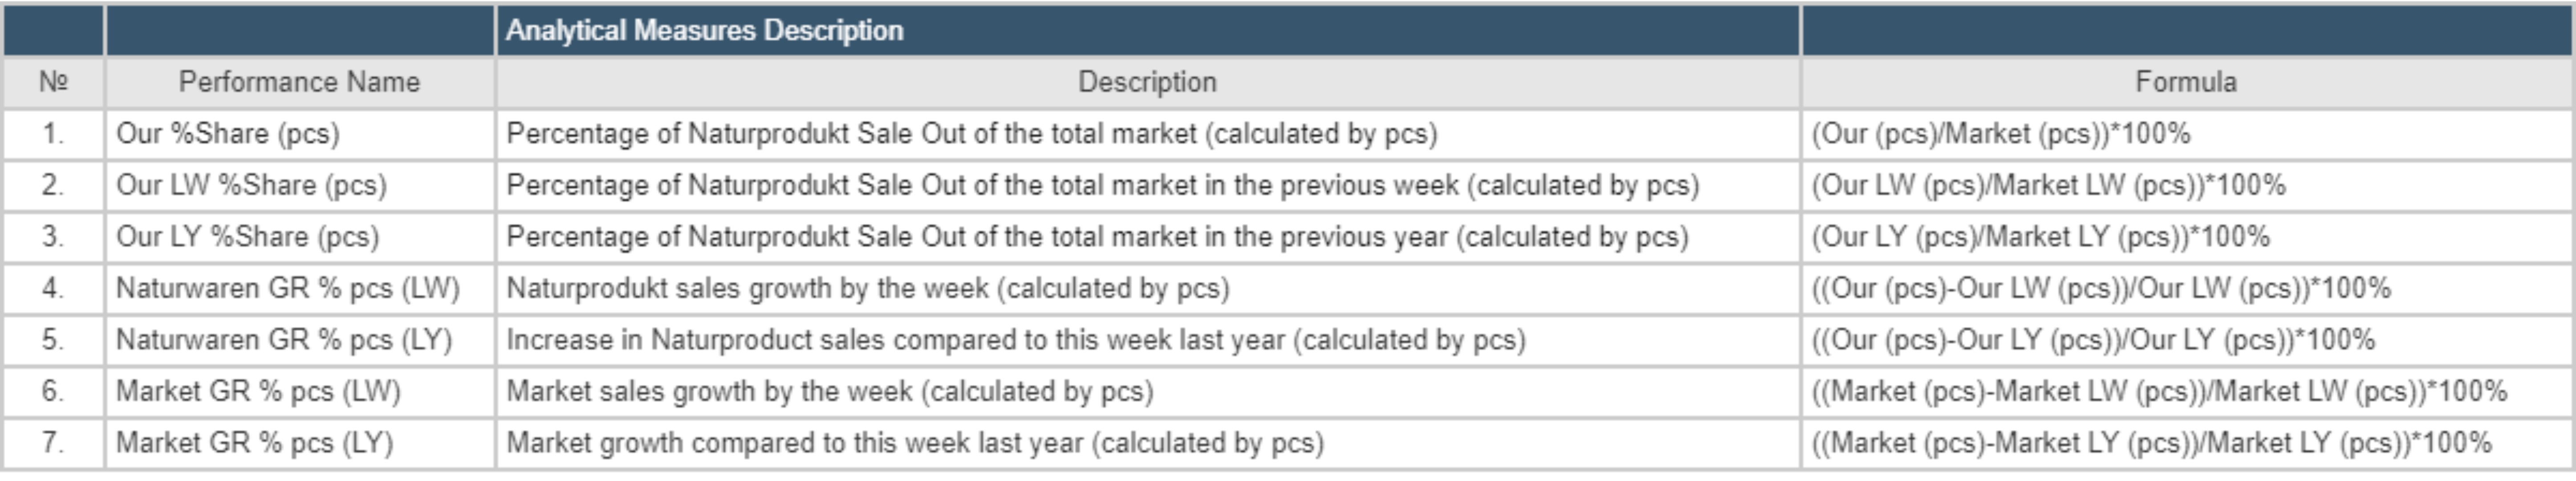
Task: Select the "(Our LW (pcs)/Market LW (pcs))*100%" formula
Action: coord(2048,185)
